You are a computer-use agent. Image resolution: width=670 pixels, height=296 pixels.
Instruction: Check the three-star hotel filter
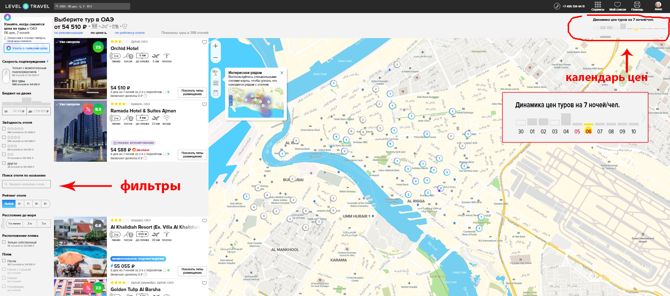[4, 146]
